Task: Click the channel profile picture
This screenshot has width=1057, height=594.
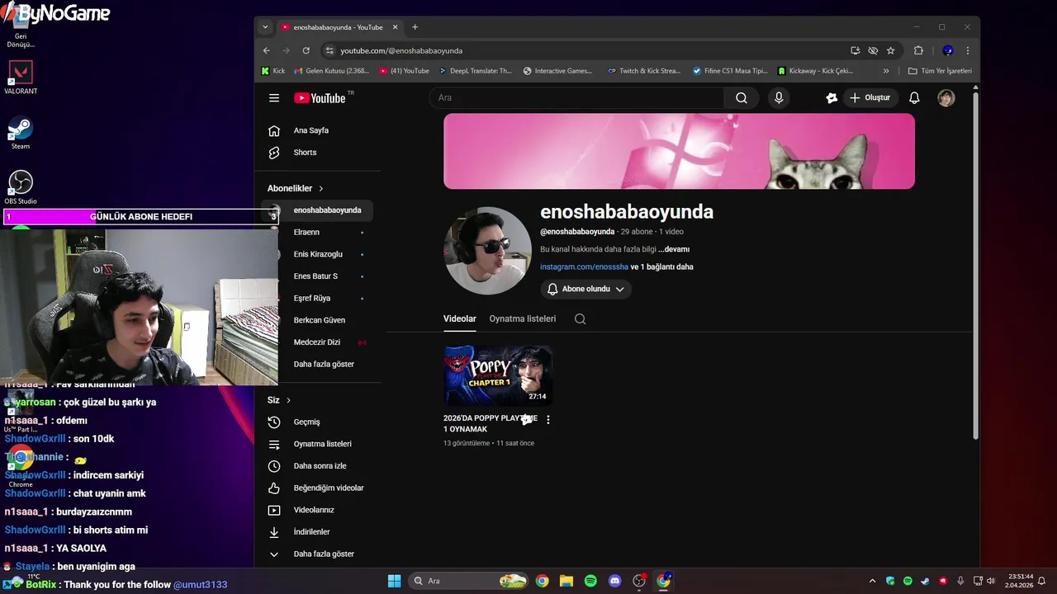Action: [x=487, y=251]
